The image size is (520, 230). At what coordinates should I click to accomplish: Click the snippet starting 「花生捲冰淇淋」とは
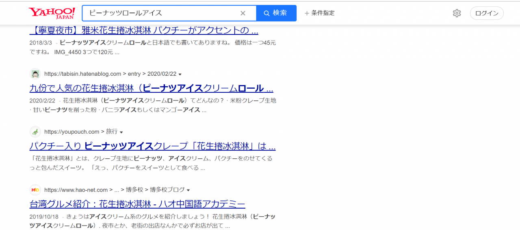pos(151,163)
